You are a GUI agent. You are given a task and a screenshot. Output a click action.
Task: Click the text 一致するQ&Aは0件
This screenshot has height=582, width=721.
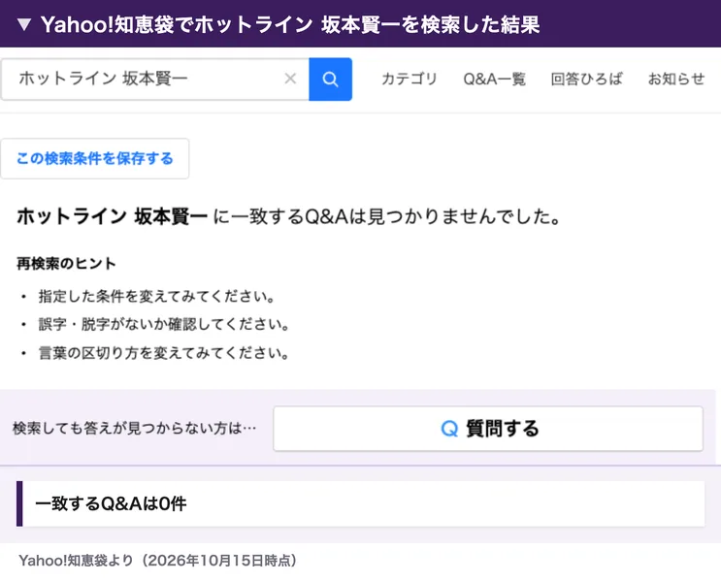[111, 503]
